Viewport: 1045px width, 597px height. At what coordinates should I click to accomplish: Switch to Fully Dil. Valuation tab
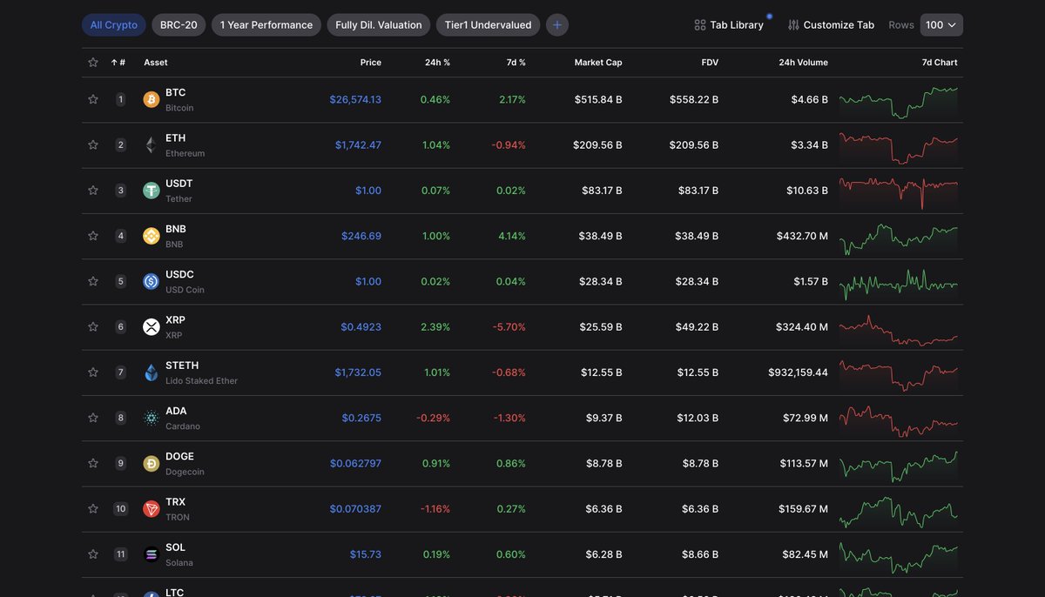[x=379, y=25]
